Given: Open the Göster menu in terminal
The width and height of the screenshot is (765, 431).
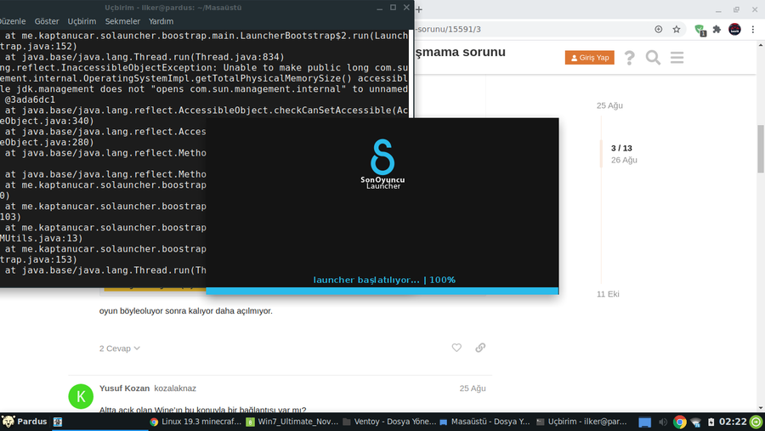Looking at the screenshot, I should [47, 21].
